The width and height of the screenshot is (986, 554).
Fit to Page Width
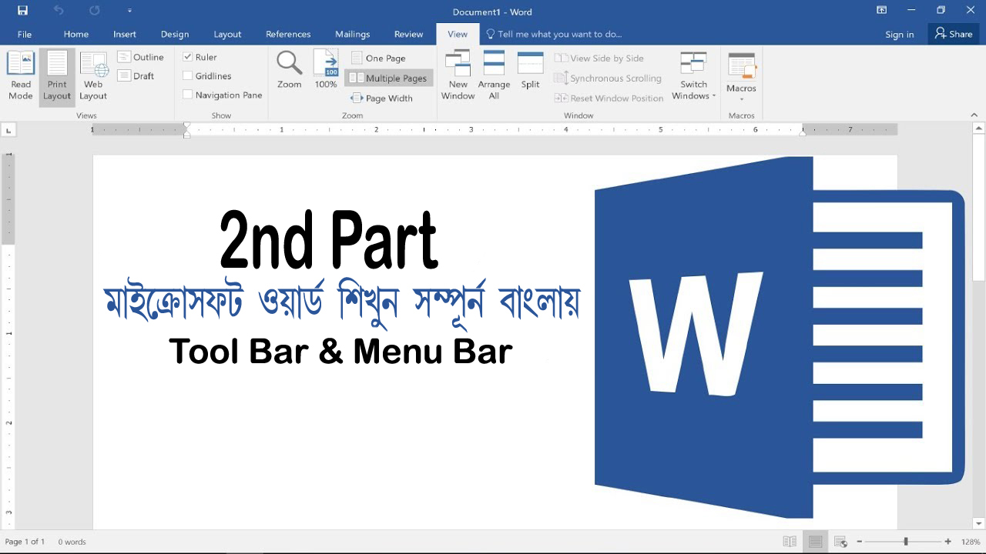382,98
